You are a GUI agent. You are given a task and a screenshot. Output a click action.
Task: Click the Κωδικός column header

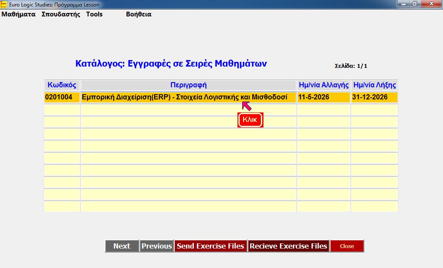pos(62,85)
